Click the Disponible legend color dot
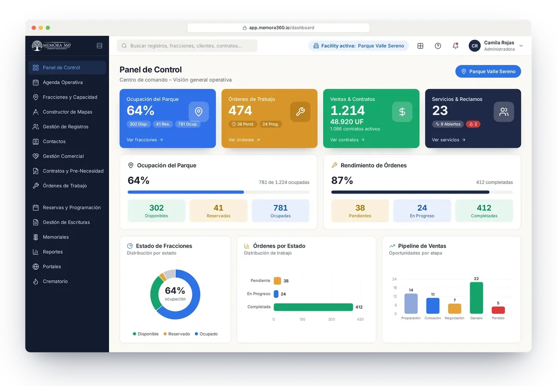This screenshot has height=386, width=557. [135, 334]
